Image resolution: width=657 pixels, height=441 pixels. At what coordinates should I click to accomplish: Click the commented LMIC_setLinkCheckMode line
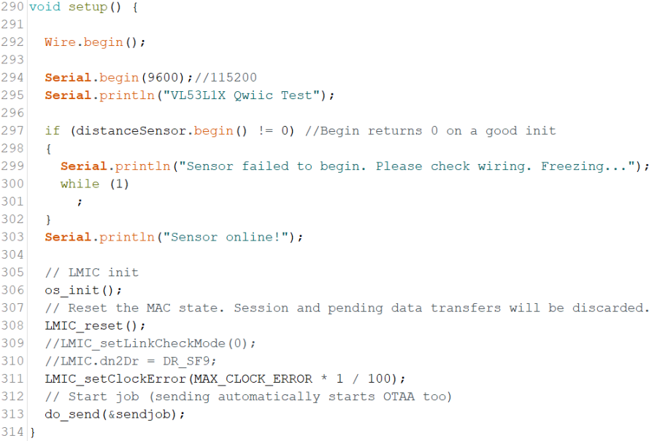[x=150, y=343]
